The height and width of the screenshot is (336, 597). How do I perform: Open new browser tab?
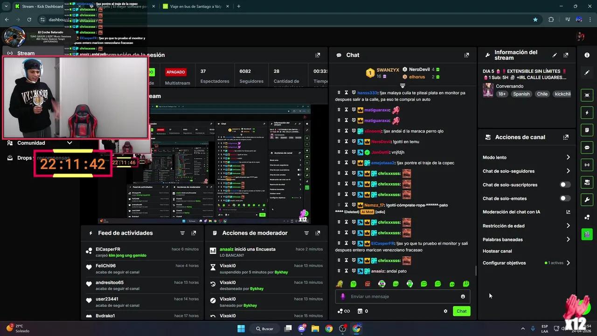238,6
